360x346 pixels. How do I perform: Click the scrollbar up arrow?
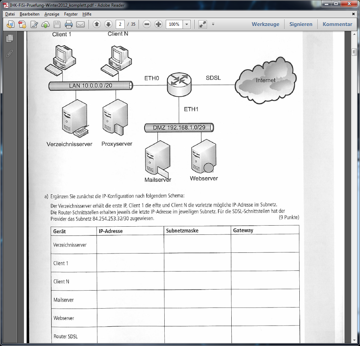354,34
